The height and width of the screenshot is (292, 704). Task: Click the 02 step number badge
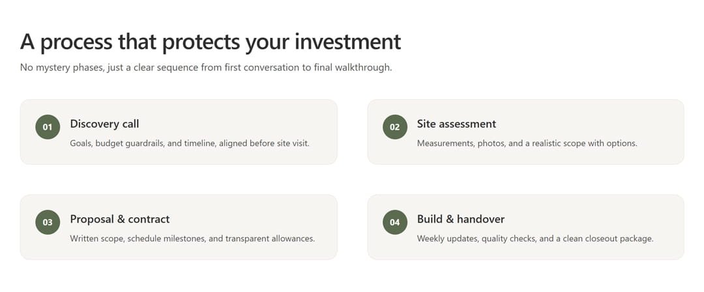[x=394, y=127]
